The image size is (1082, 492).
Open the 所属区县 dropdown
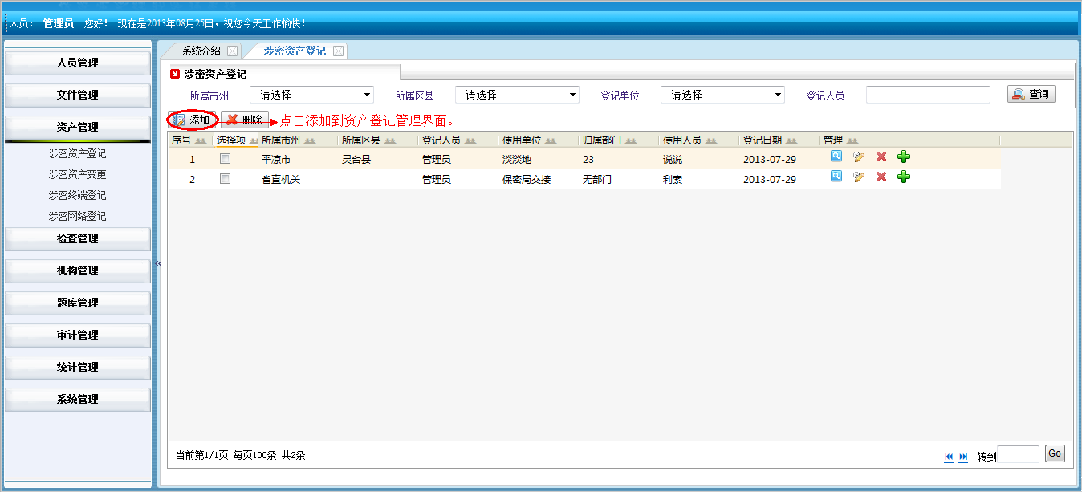(x=518, y=95)
